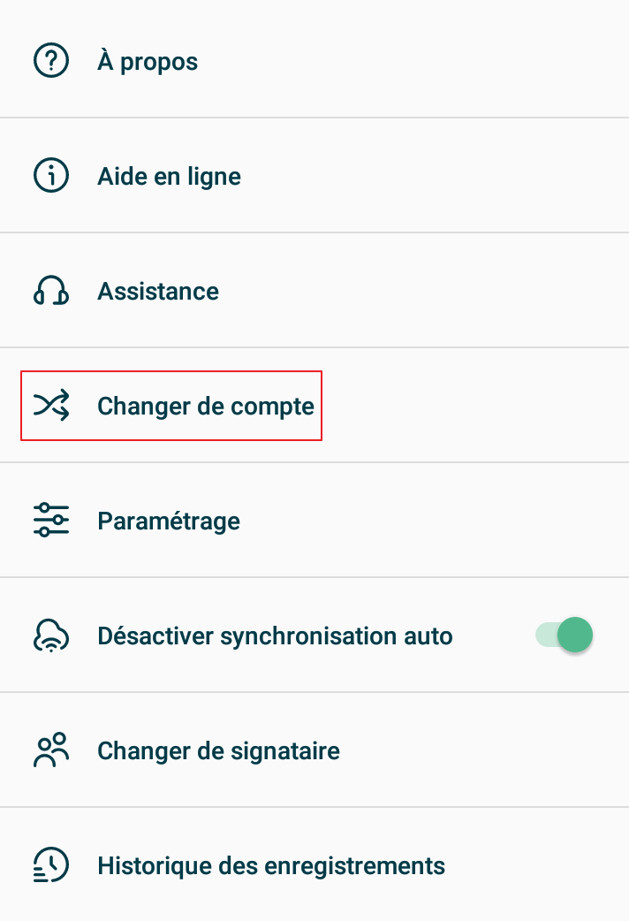This screenshot has height=921, width=629.
Task: Click blank area right of Assistance row
Action: click(442, 291)
